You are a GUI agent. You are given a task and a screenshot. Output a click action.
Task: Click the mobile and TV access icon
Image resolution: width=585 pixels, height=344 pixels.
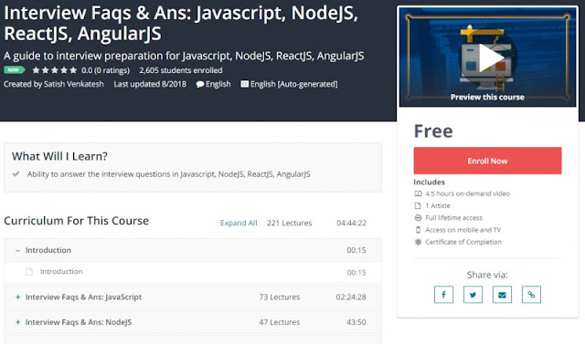click(418, 230)
